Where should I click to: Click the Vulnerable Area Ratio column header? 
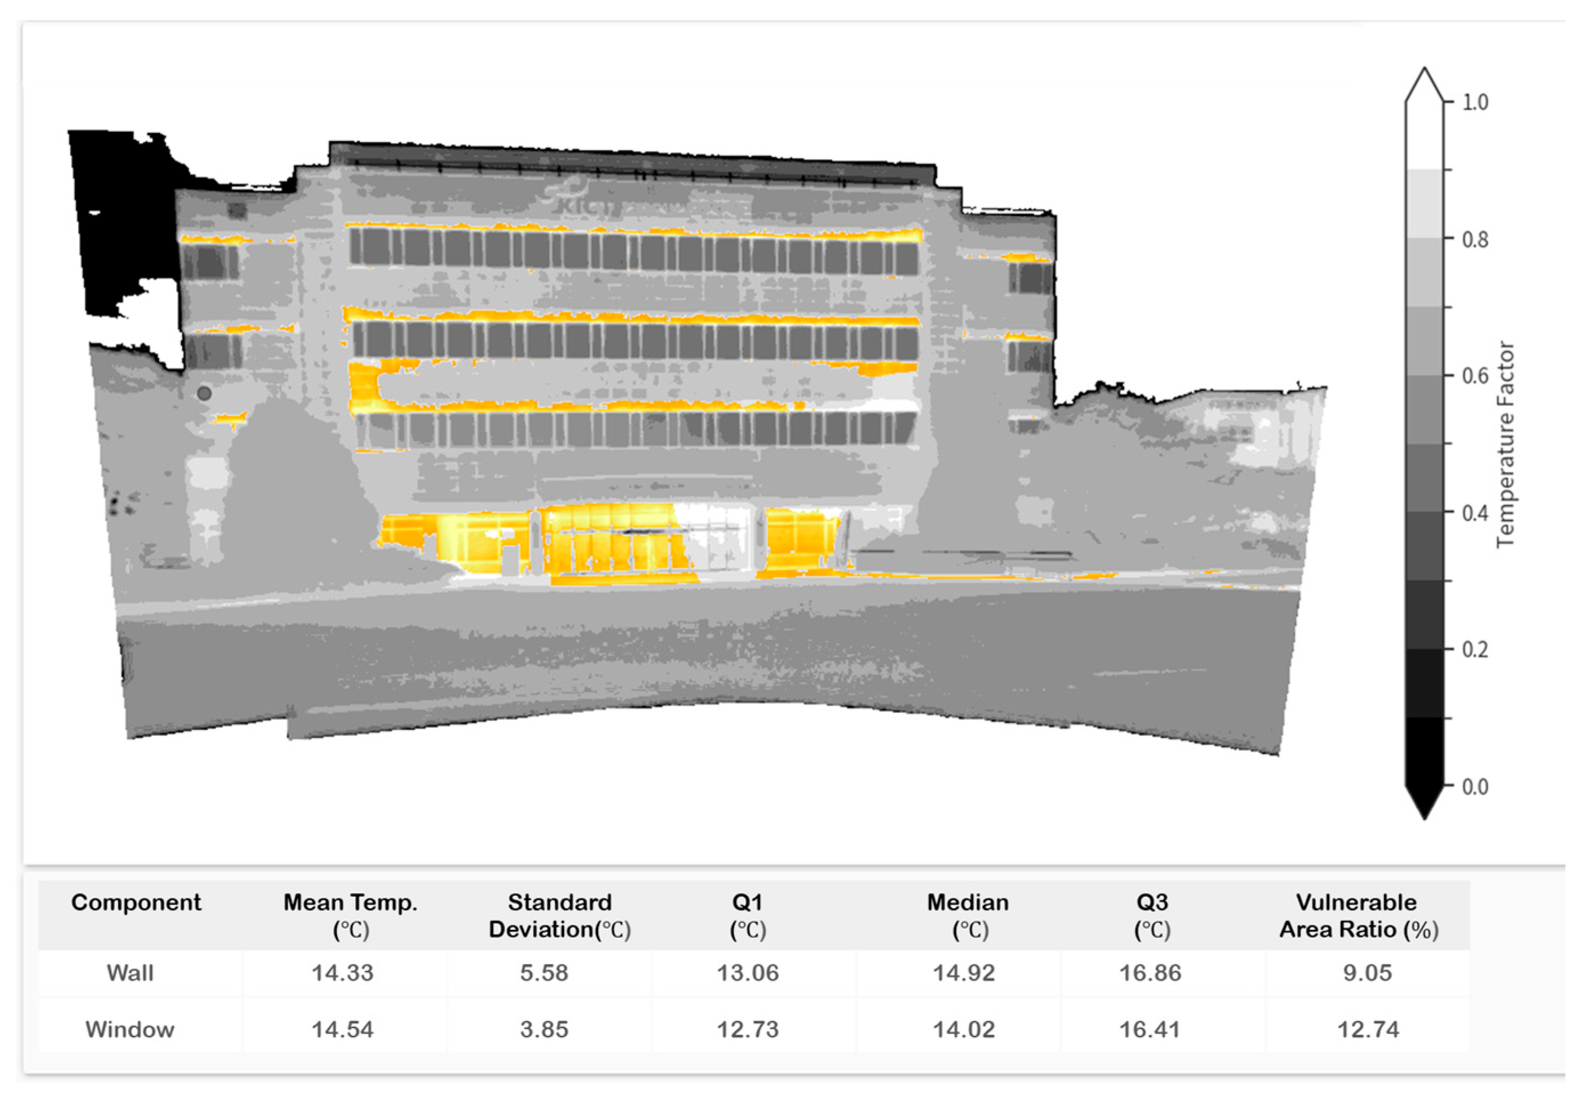(1358, 915)
